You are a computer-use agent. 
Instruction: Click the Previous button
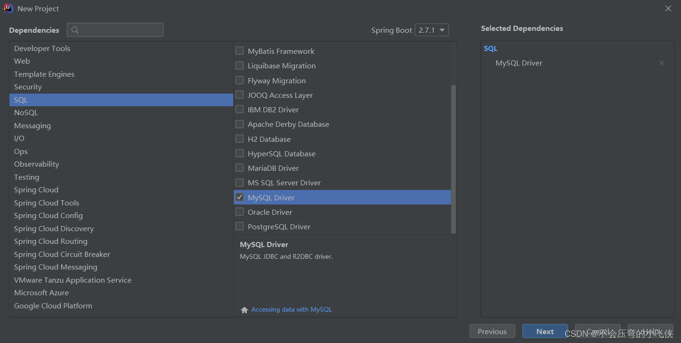[x=492, y=331]
